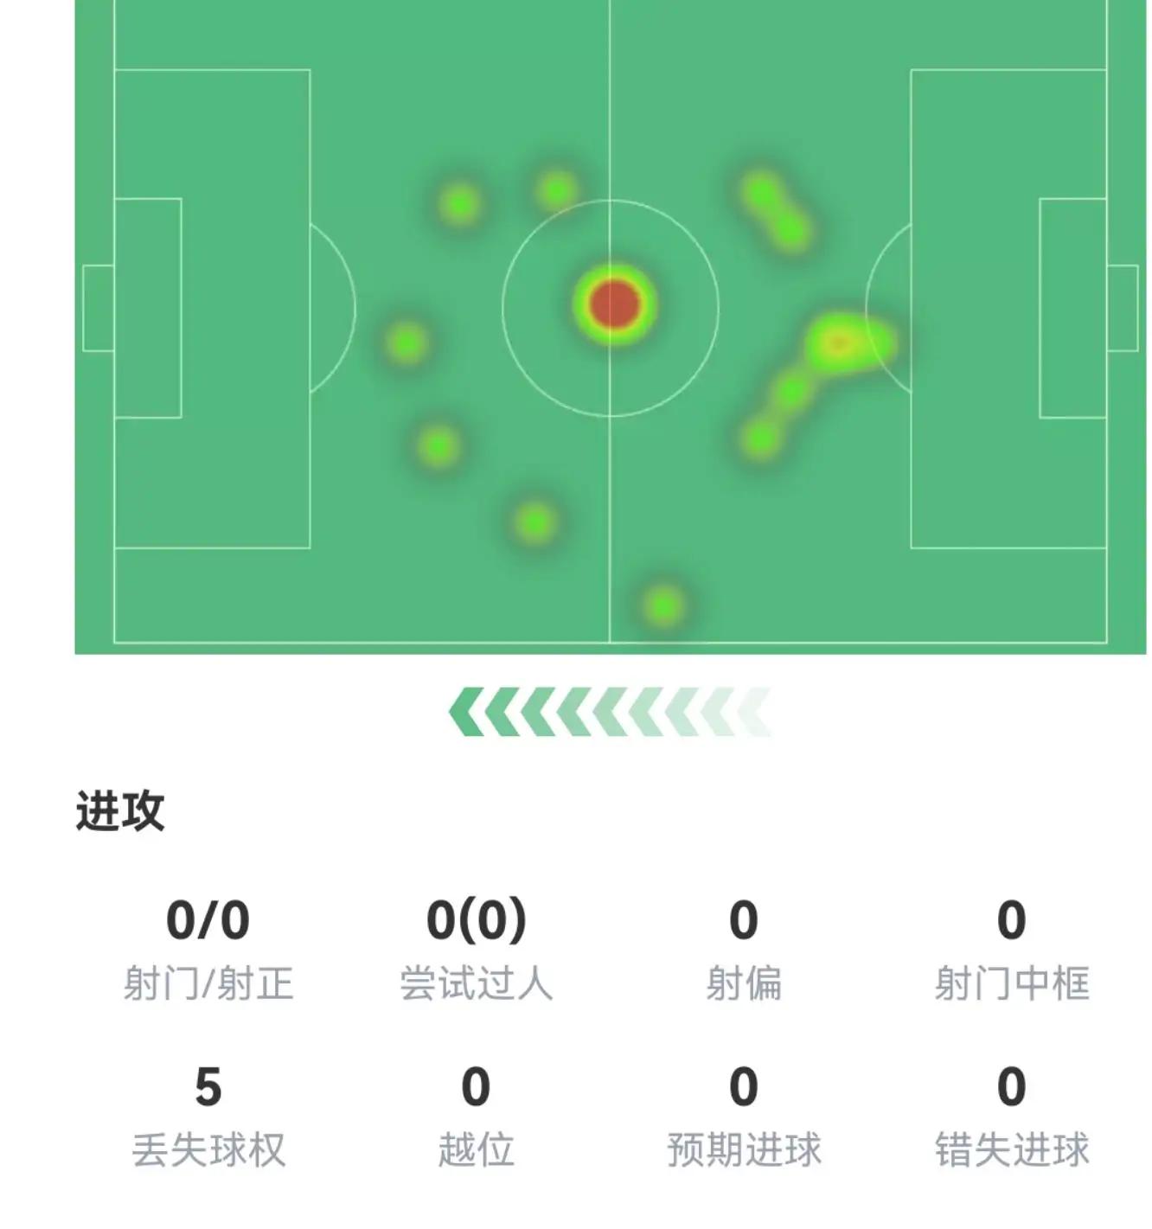Click the 错失进球 stat label
The height and width of the screenshot is (1229, 1152).
point(1011,1150)
